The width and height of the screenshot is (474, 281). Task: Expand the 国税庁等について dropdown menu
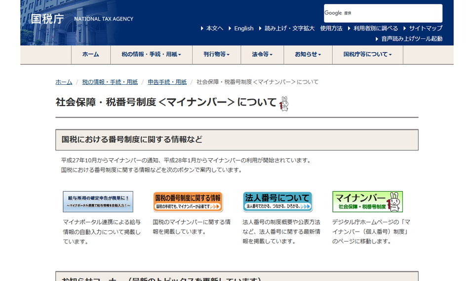click(x=367, y=55)
